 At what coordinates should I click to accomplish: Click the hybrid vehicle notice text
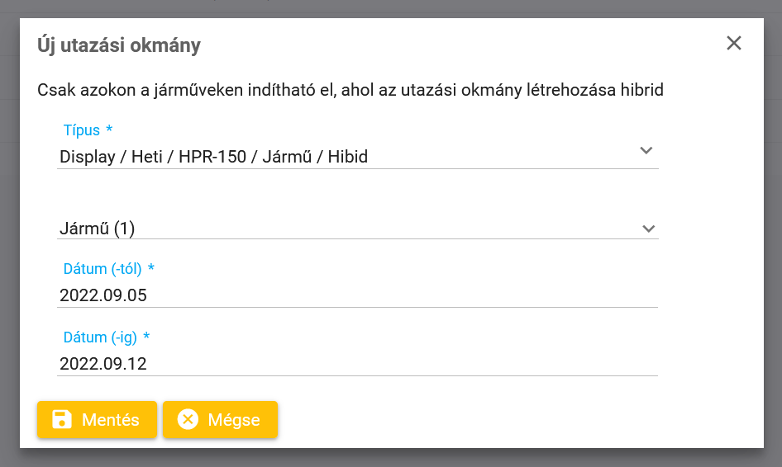350,90
